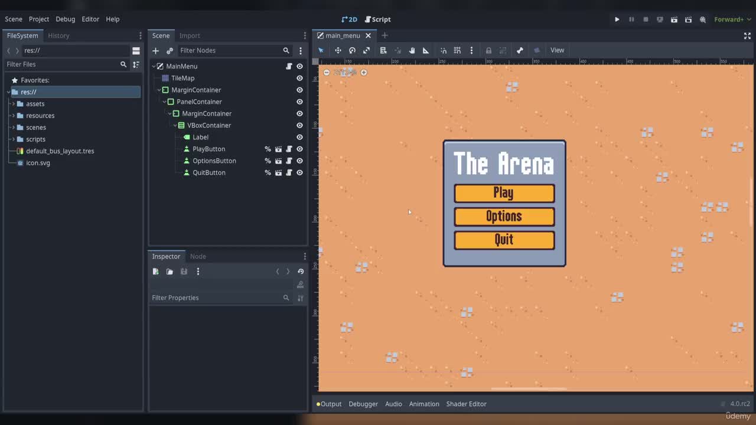Collapse the VBoxContainer node
Image resolution: width=756 pixels, height=425 pixels.
(175, 125)
